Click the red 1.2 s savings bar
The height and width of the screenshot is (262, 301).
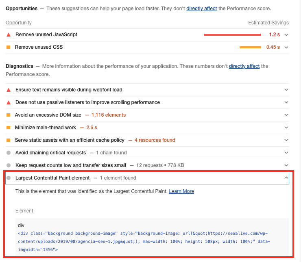point(232,35)
